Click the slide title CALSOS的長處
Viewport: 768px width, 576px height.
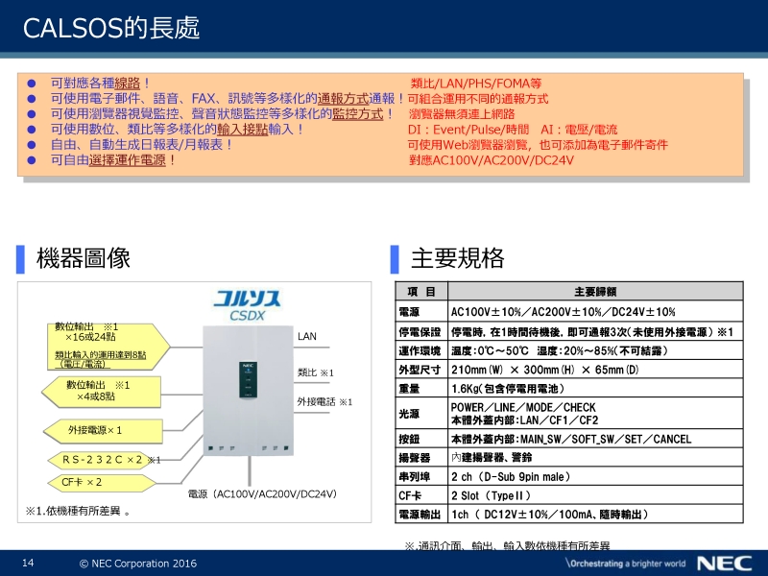point(111,28)
